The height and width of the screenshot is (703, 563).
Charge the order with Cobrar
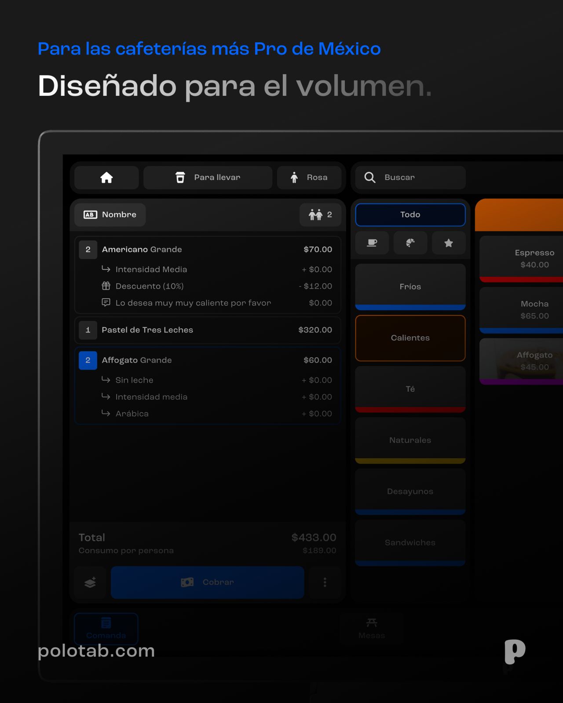pos(208,583)
